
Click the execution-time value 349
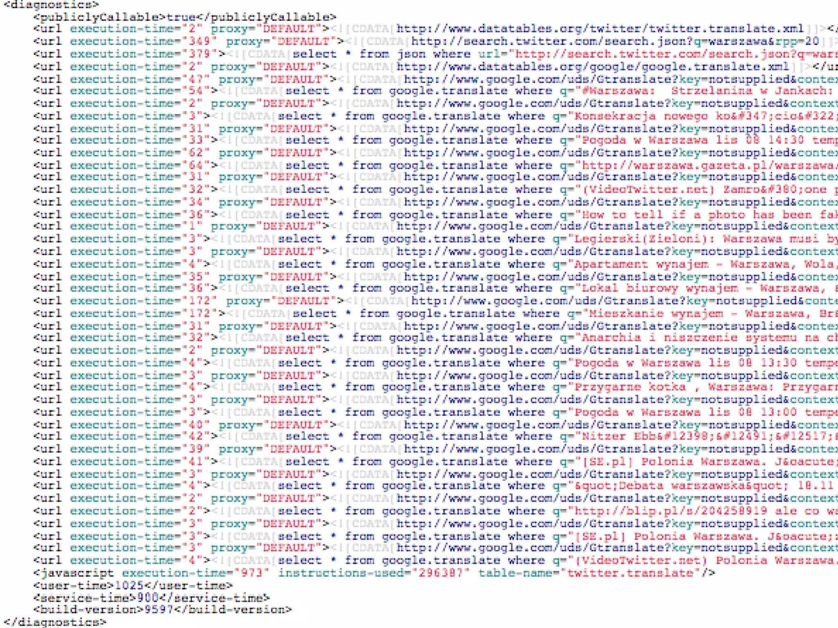pos(199,41)
